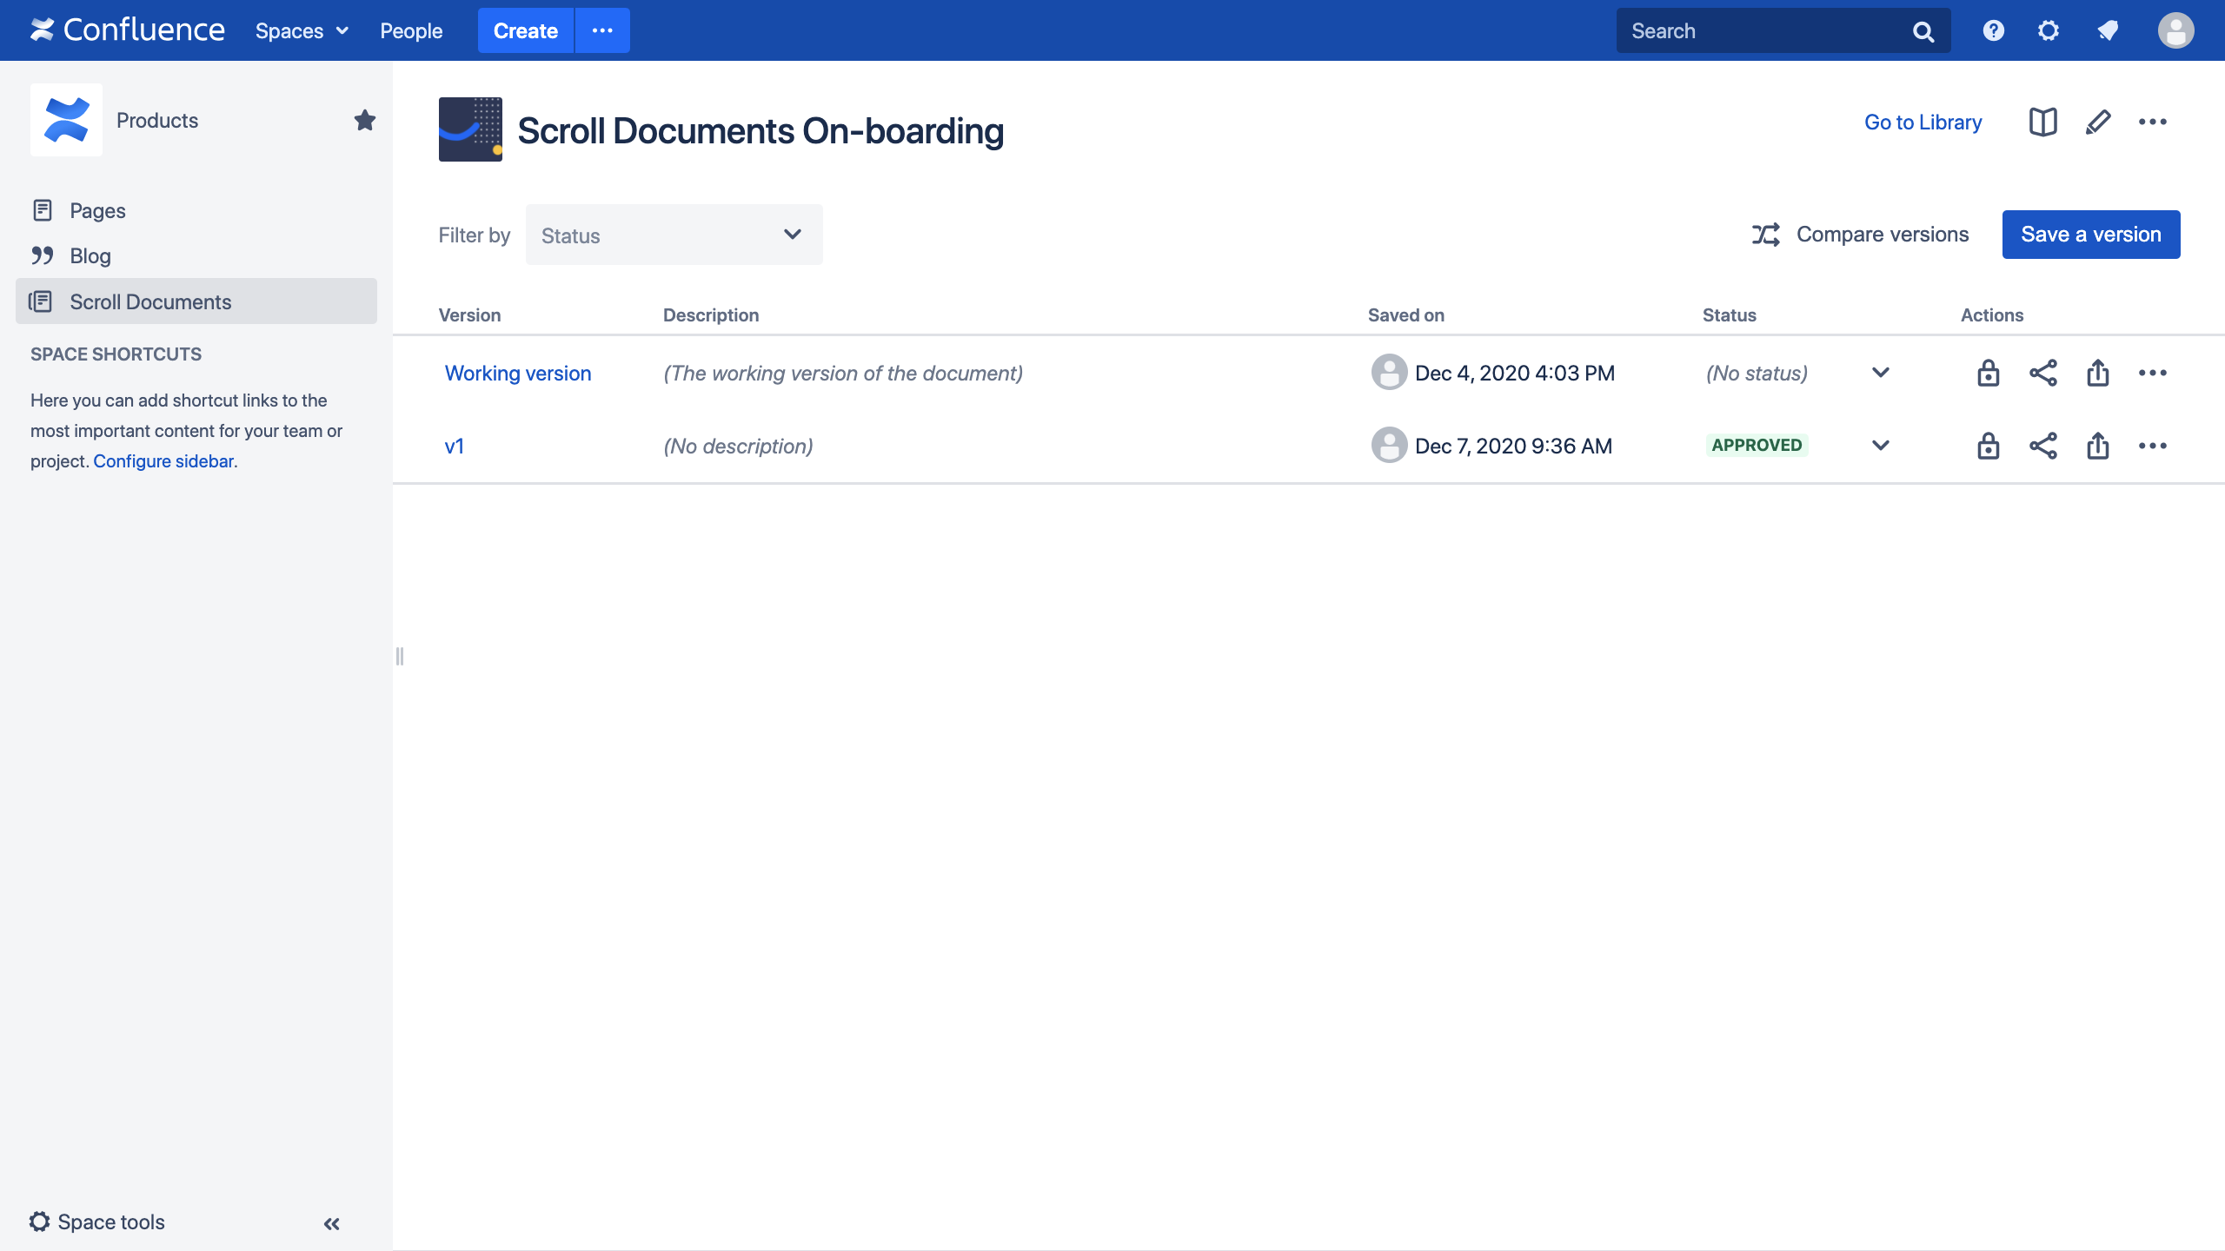
Task: Open Confluence administration gear icon
Action: 2049,31
